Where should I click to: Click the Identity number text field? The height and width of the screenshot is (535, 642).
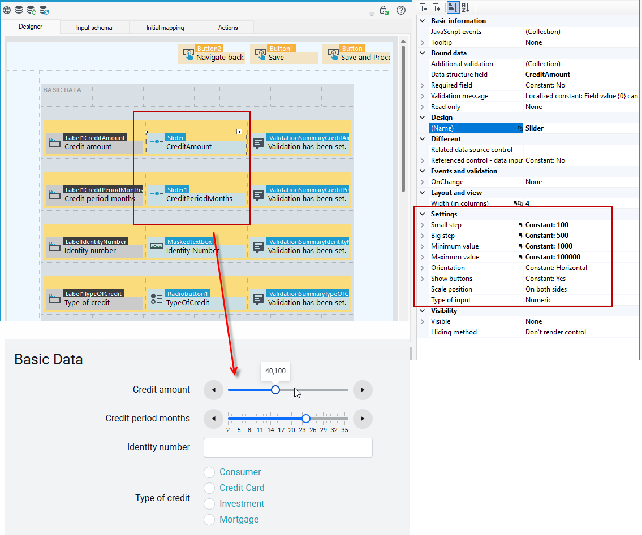coord(288,447)
